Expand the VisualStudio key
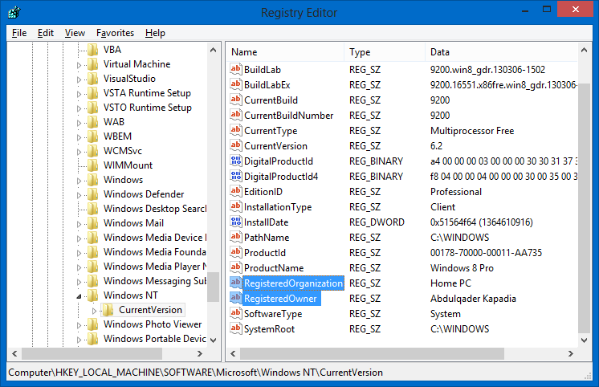The height and width of the screenshot is (387, 599). pos(79,79)
